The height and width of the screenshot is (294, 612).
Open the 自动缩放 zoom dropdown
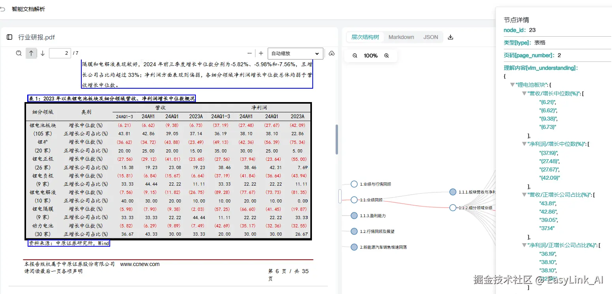tap(295, 53)
